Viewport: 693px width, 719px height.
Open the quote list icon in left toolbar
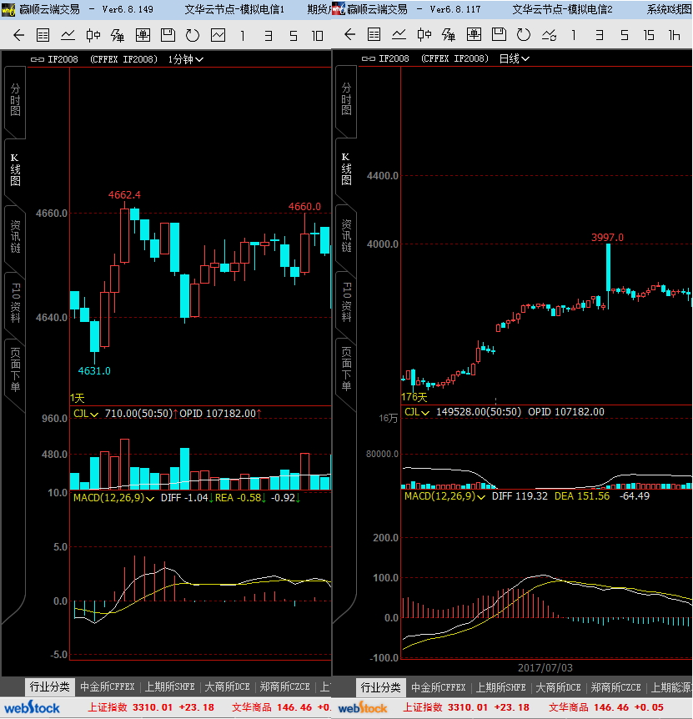coord(43,36)
